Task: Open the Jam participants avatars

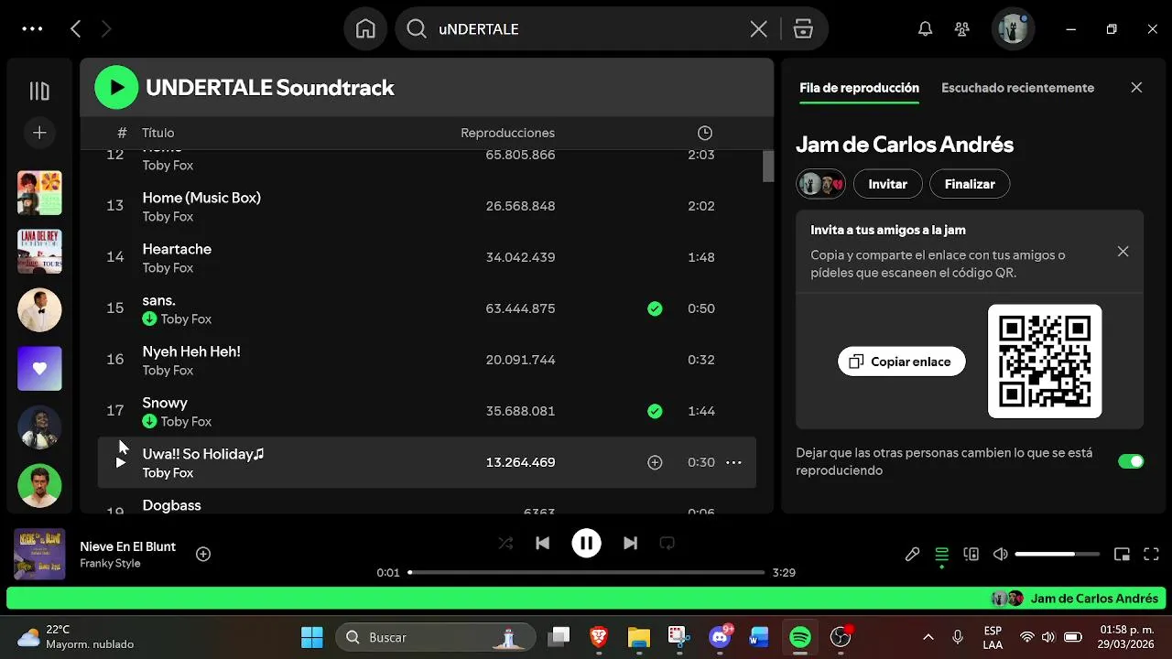Action: click(820, 184)
